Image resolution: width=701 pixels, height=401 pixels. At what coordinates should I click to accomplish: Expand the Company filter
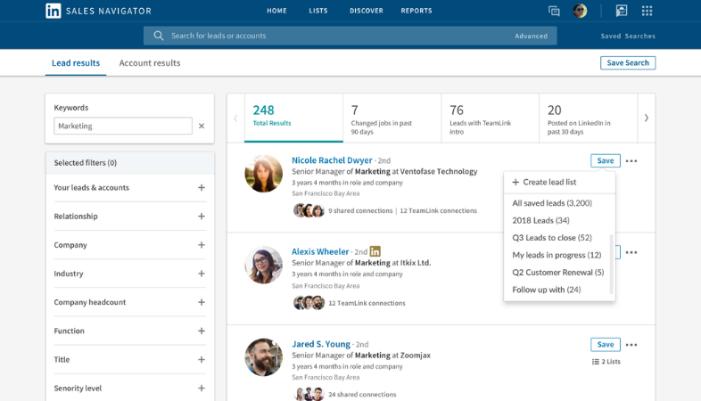(202, 245)
